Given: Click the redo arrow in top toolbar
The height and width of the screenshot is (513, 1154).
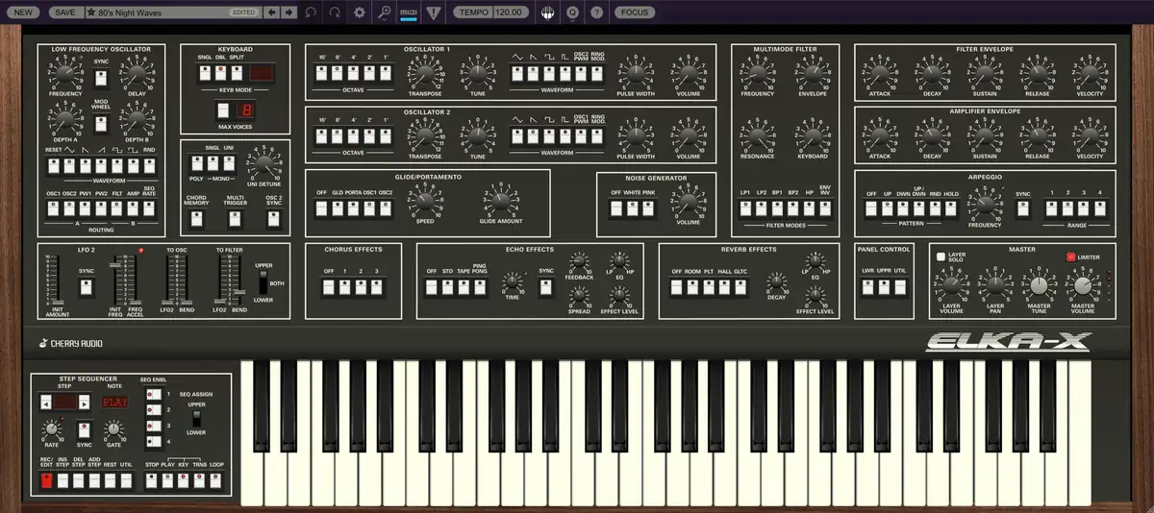Looking at the screenshot, I should [x=335, y=12].
